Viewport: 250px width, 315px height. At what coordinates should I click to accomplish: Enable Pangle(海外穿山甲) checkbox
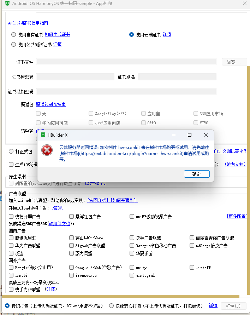pyautogui.click(x=11, y=267)
